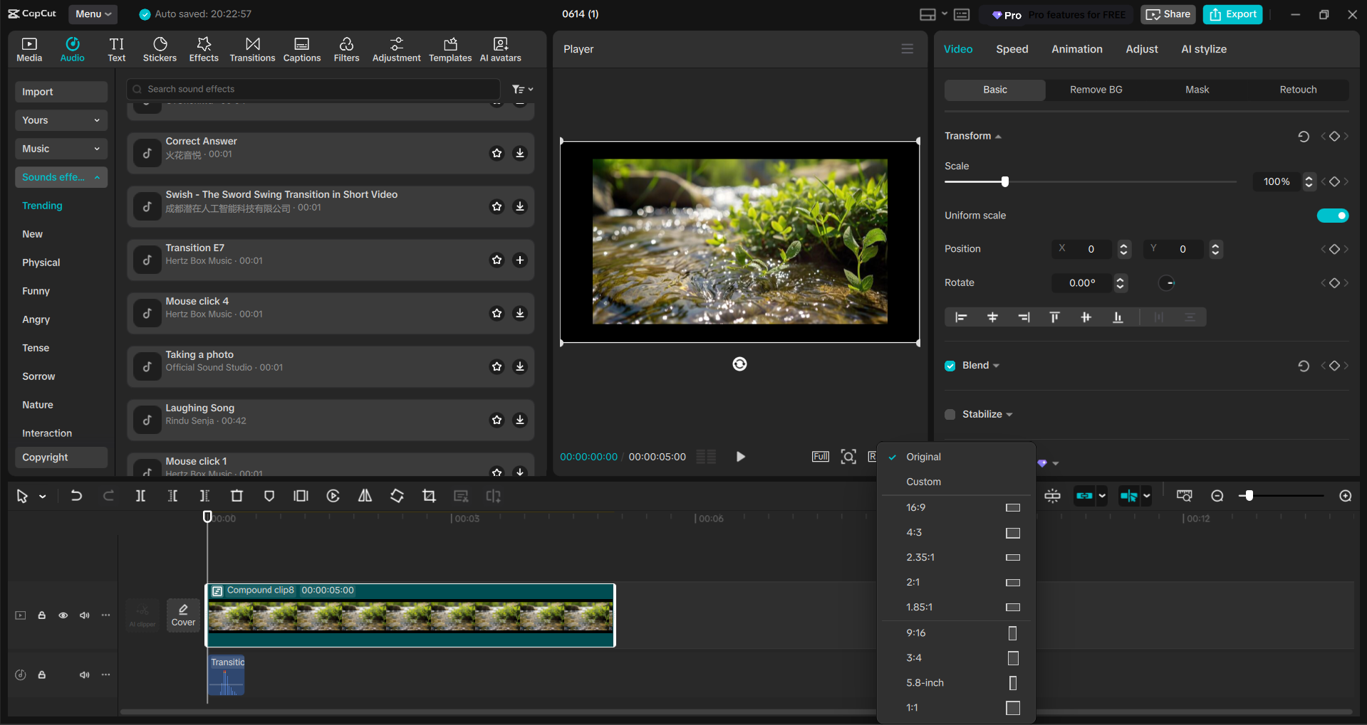Split the selected clip

coord(140,496)
